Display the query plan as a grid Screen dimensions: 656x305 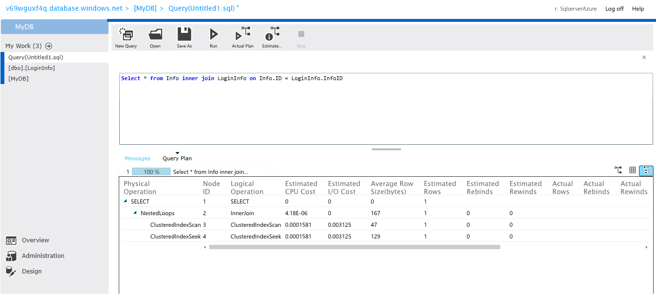pyautogui.click(x=633, y=170)
